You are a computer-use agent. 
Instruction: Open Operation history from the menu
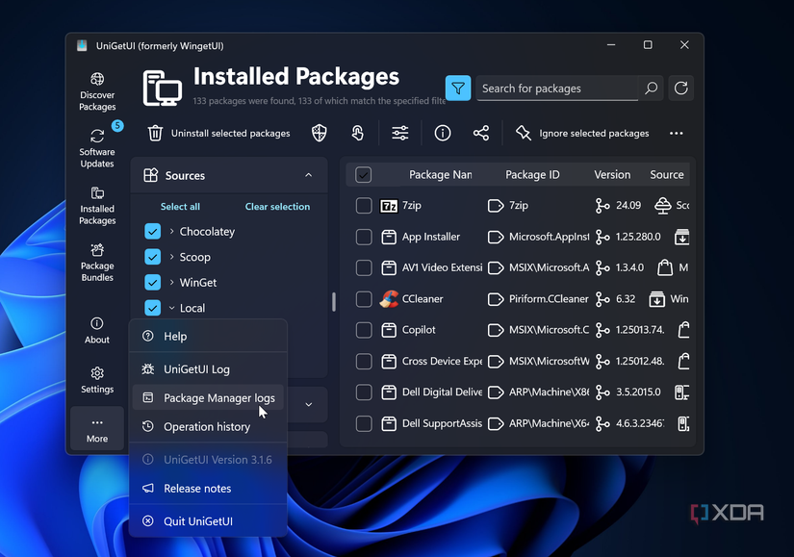point(208,426)
